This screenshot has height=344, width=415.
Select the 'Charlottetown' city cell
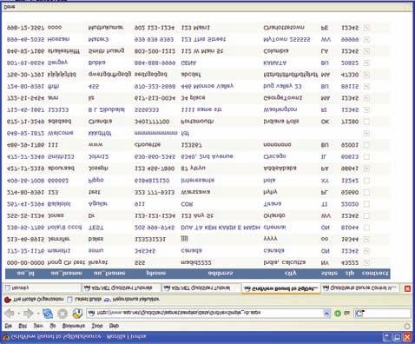(x=284, y=28)
